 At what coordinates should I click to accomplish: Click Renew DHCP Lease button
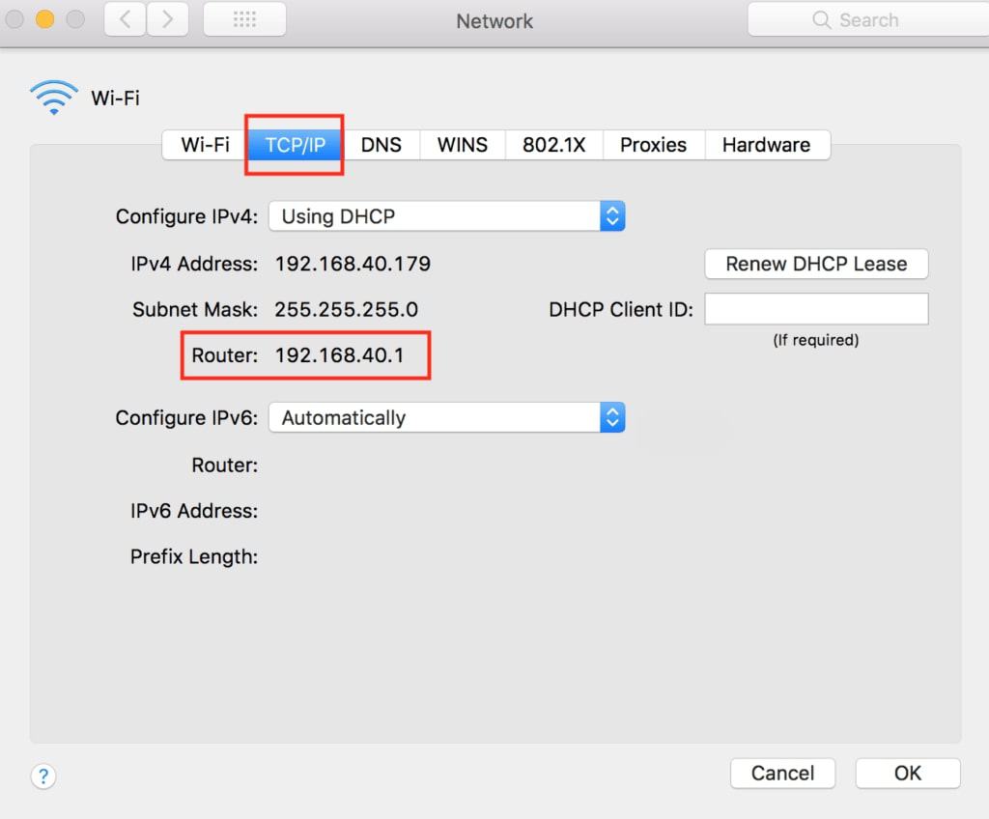816,264
